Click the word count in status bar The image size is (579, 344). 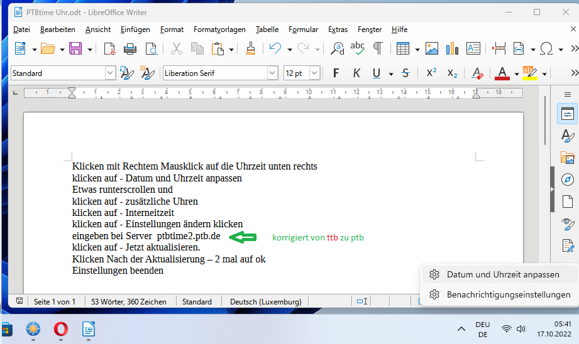pyautogui.click(x=128, y=301)
